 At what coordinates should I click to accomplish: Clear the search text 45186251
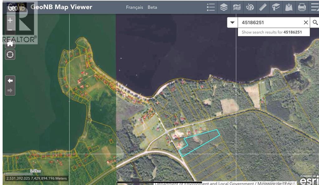point(306,22)
